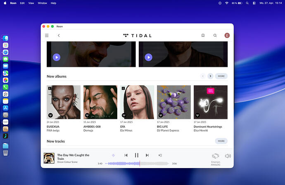Open the Window menu
285x185 pixels.
(43, 3)
